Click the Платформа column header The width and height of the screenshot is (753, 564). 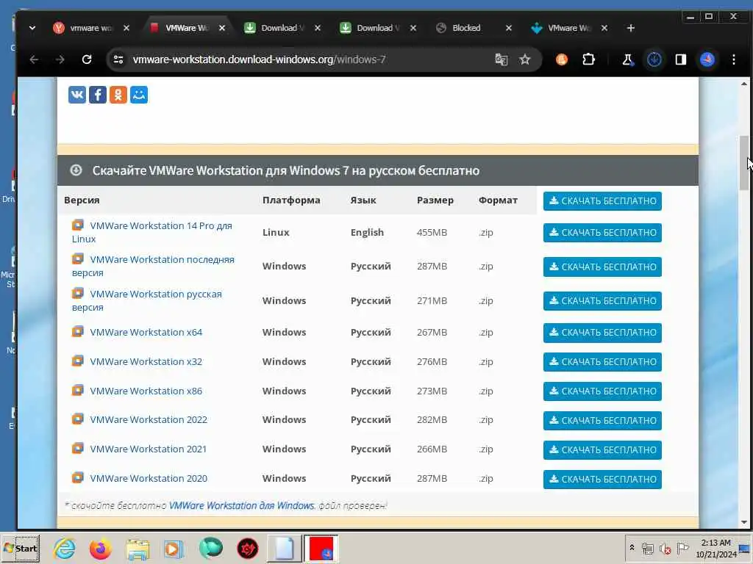(x=291, y=200)
